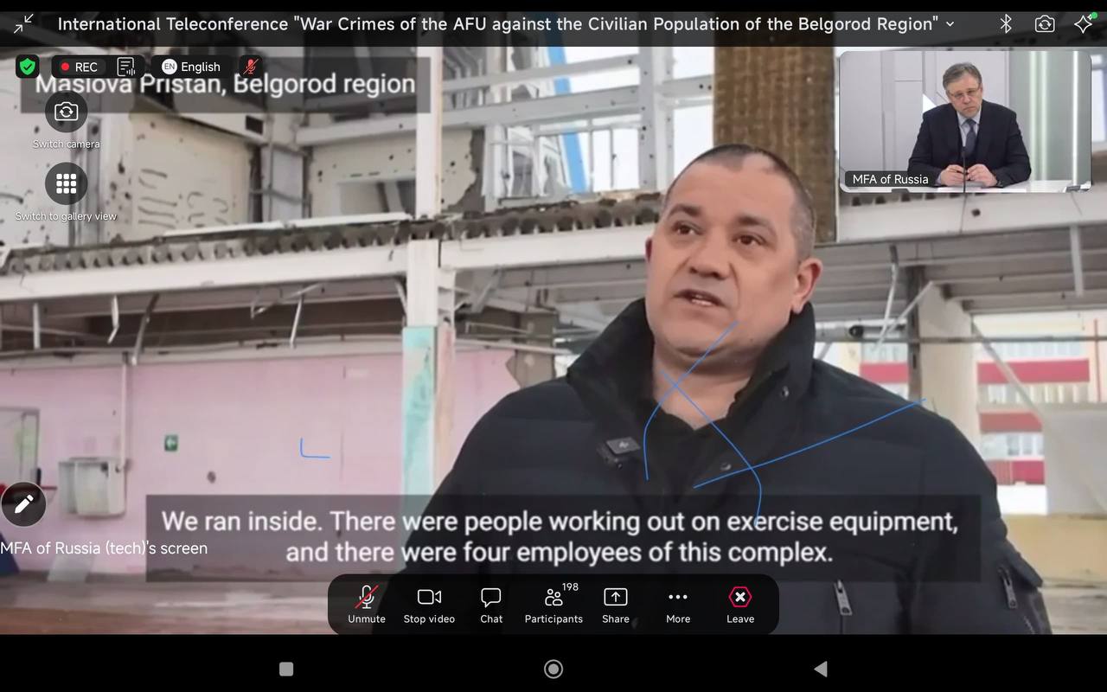This screenshot has height=692, width=1107.
Task: Switch to gallery view
Action: [x=67, y=183]
